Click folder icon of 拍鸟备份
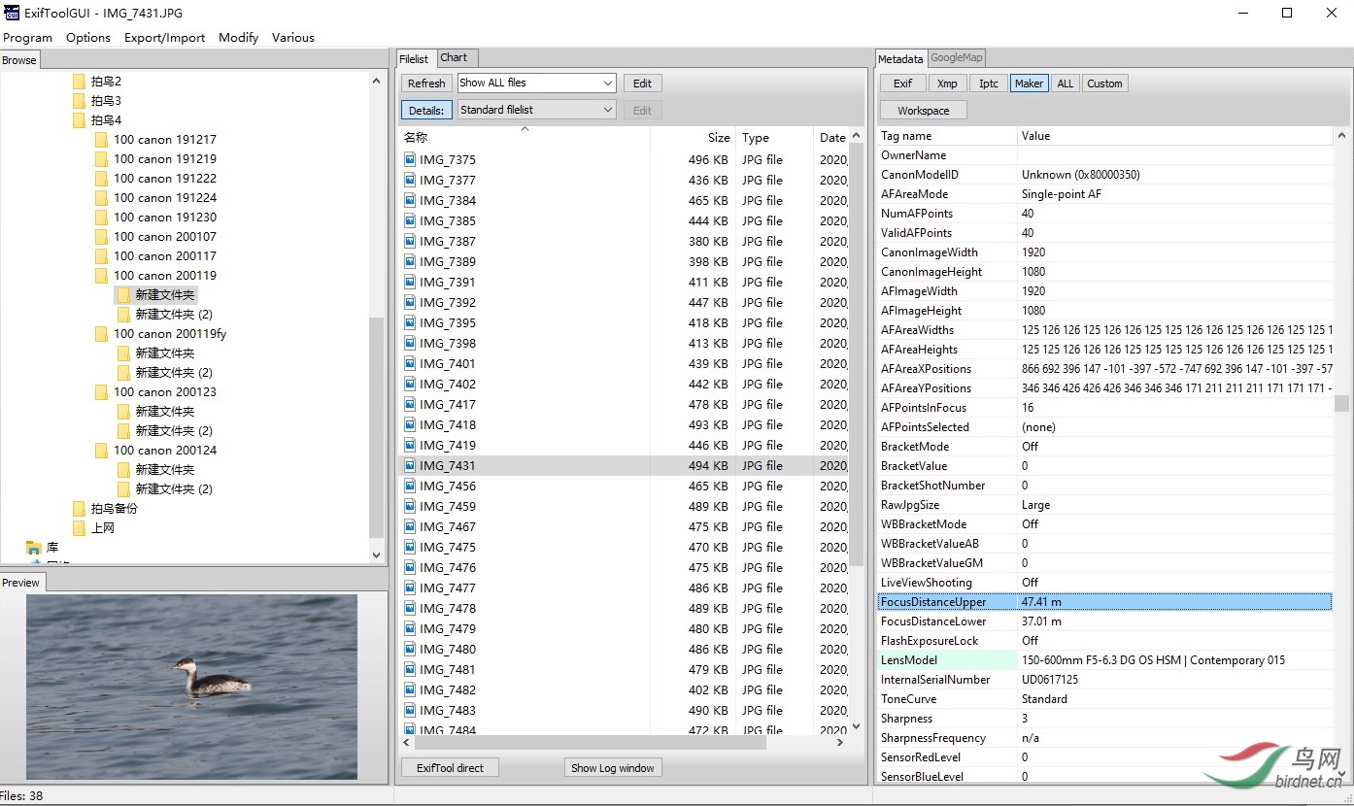Image resolution: width=1354 pixels, height=806 pixels. (x=79, y=509)
